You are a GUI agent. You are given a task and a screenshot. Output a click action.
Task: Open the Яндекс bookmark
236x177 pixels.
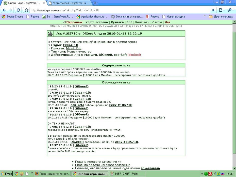[152, 16]
